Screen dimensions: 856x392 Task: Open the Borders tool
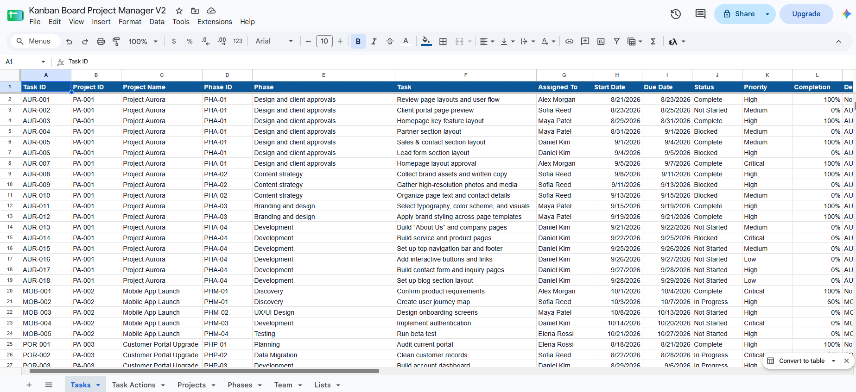pos(443,42)
